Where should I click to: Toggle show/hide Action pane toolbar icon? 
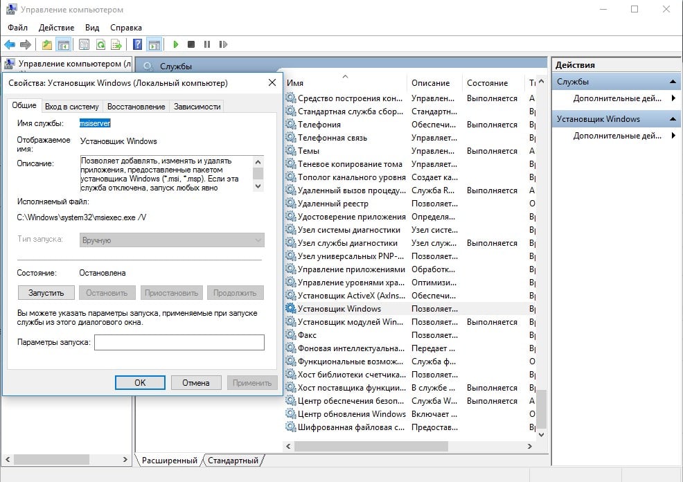pyautogui.click(x=154, y=44)
